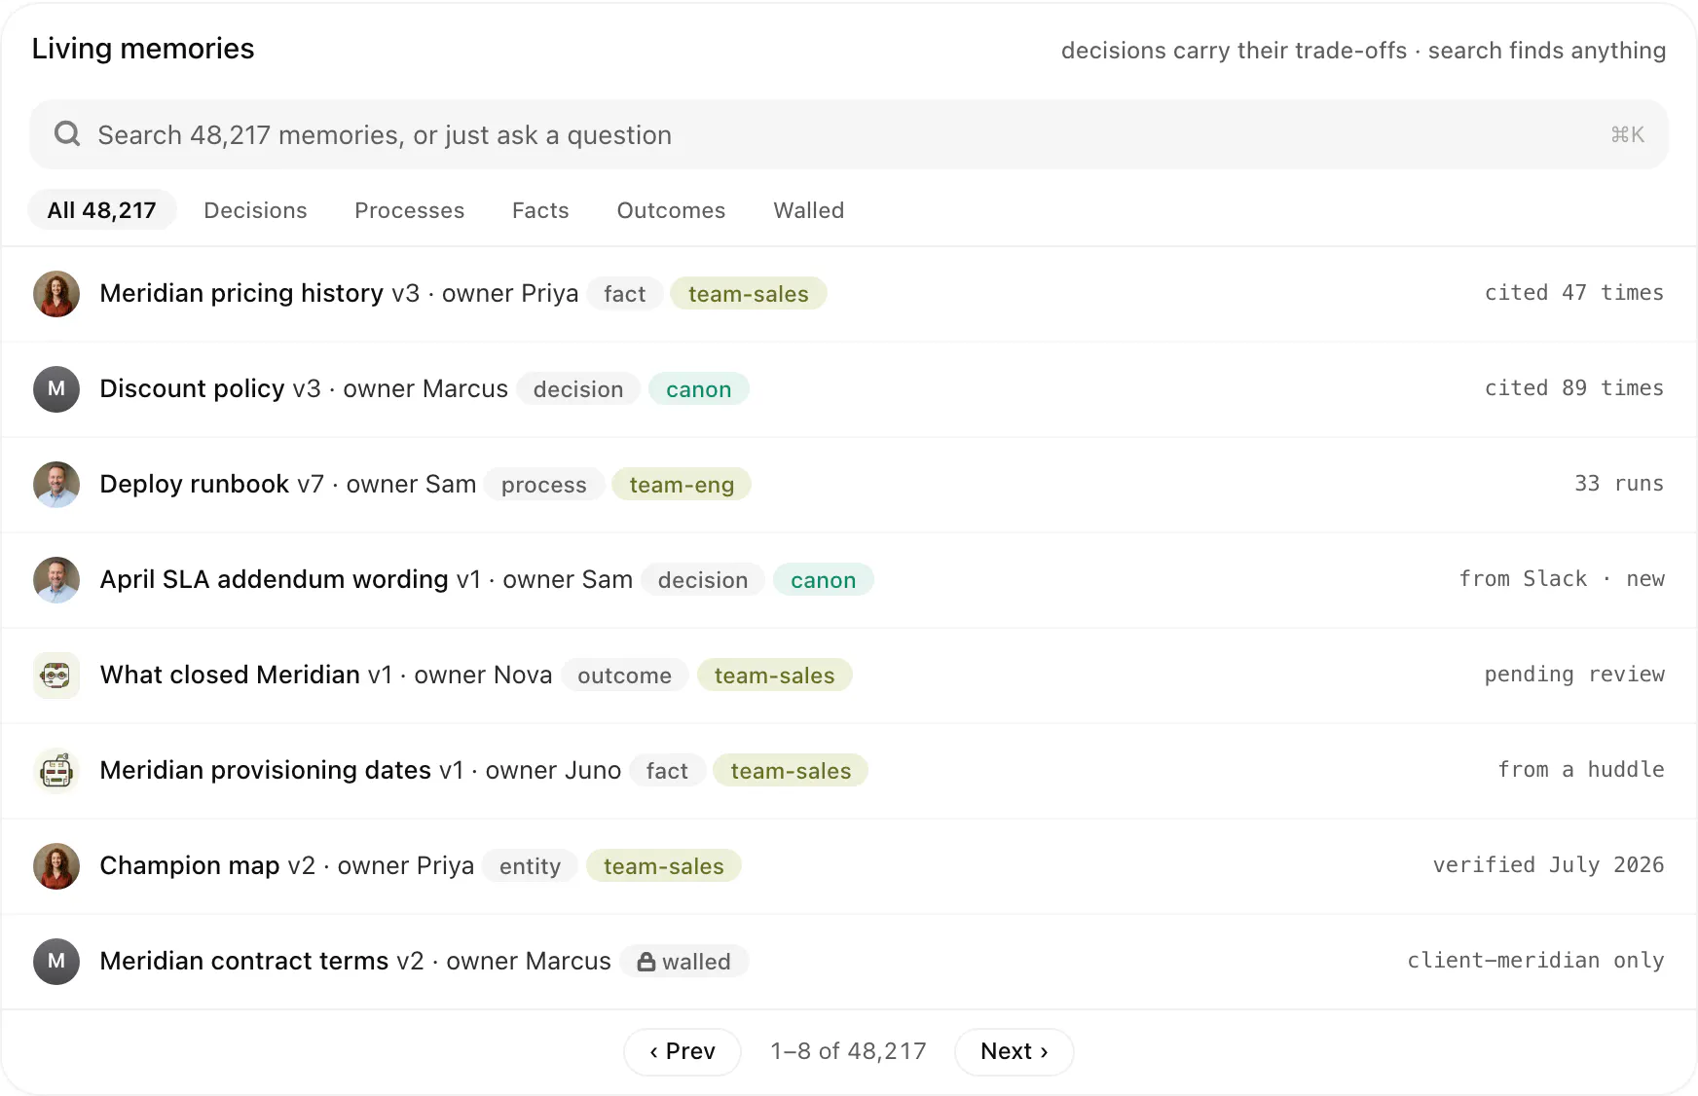Click the team-eng tag
The height and width of the screenshot is (1096, 1698).
point(682,485)
